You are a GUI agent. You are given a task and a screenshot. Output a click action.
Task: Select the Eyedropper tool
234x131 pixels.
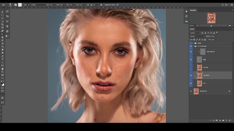[3, 28]
